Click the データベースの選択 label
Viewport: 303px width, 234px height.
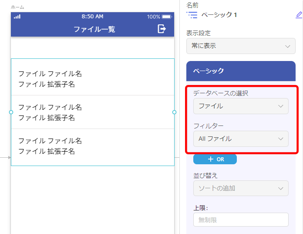tap(221, 93)
